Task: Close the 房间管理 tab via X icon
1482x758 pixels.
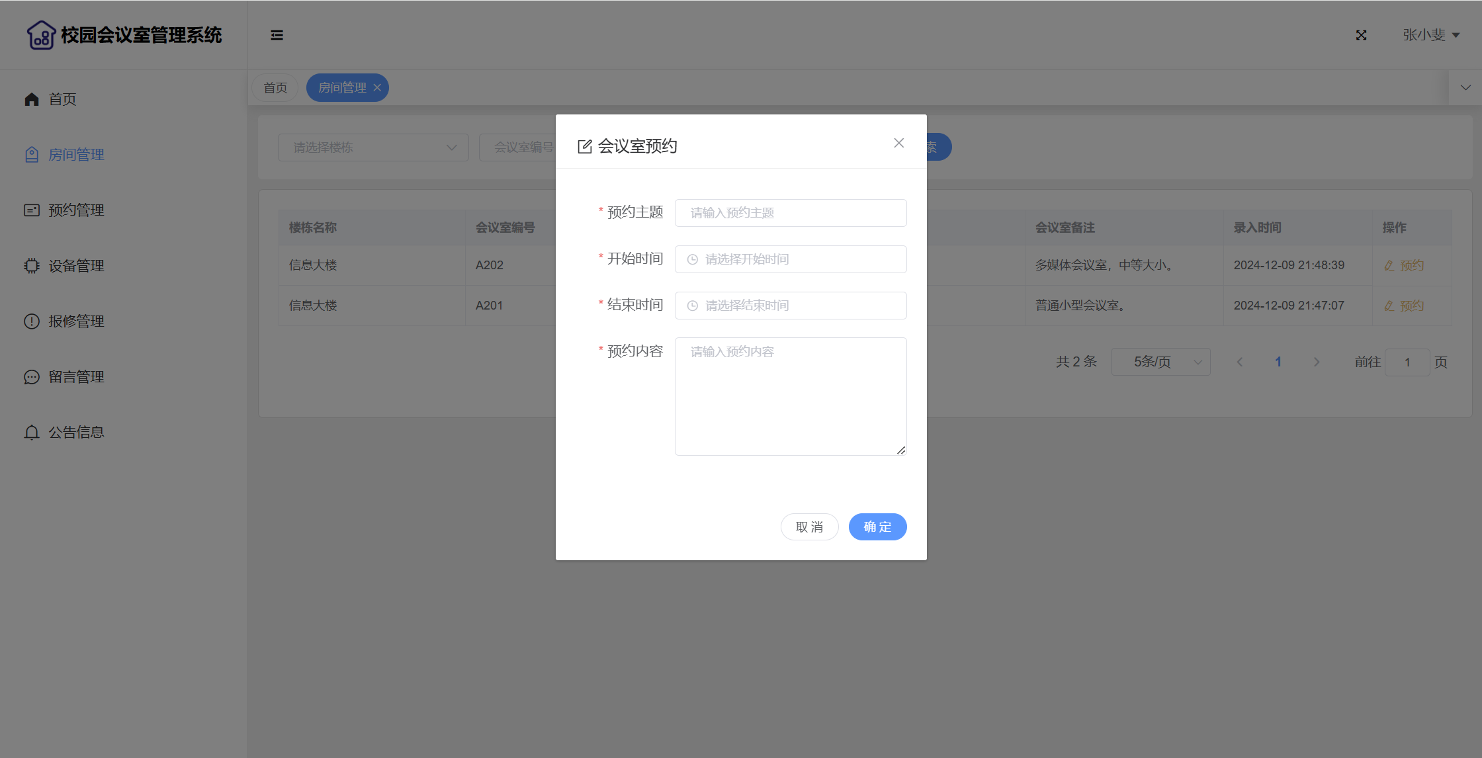Action: point(377,88)
